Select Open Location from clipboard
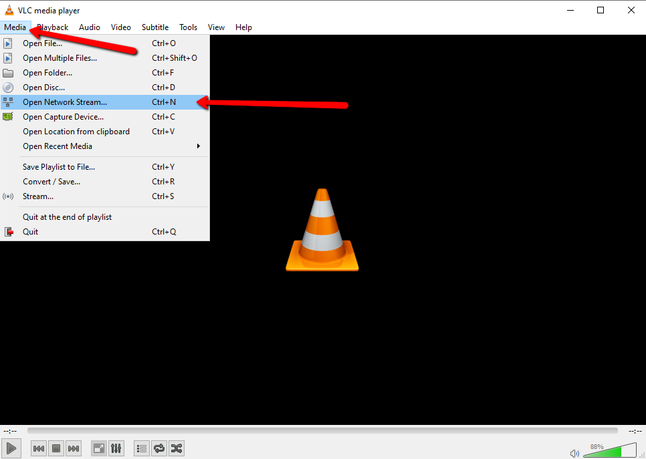The image size is (646, 459). point(105,132)
